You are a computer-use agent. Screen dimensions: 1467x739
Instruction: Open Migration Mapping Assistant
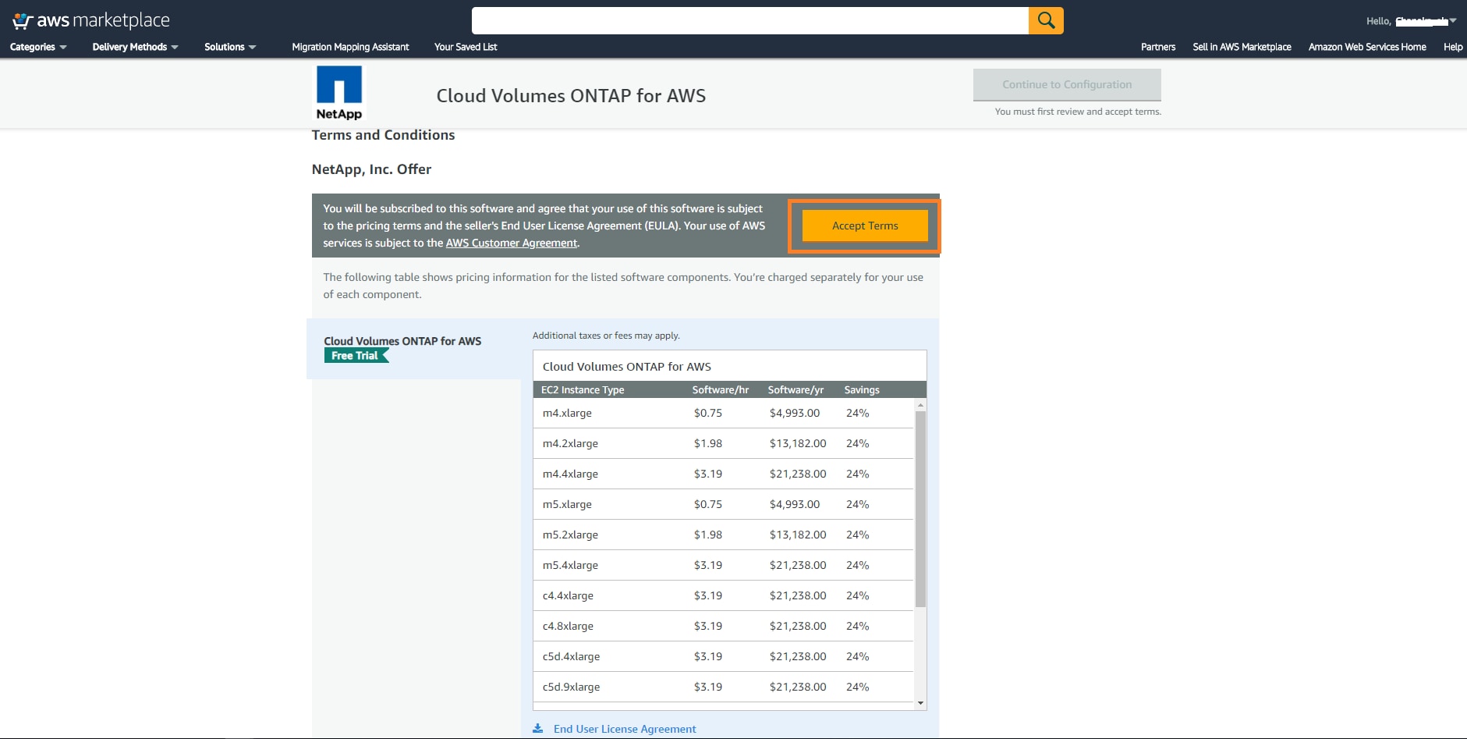coord(350,47)
